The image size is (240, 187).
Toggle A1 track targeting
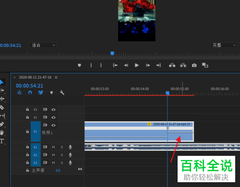pyautogui.click(x=36, y=147)
